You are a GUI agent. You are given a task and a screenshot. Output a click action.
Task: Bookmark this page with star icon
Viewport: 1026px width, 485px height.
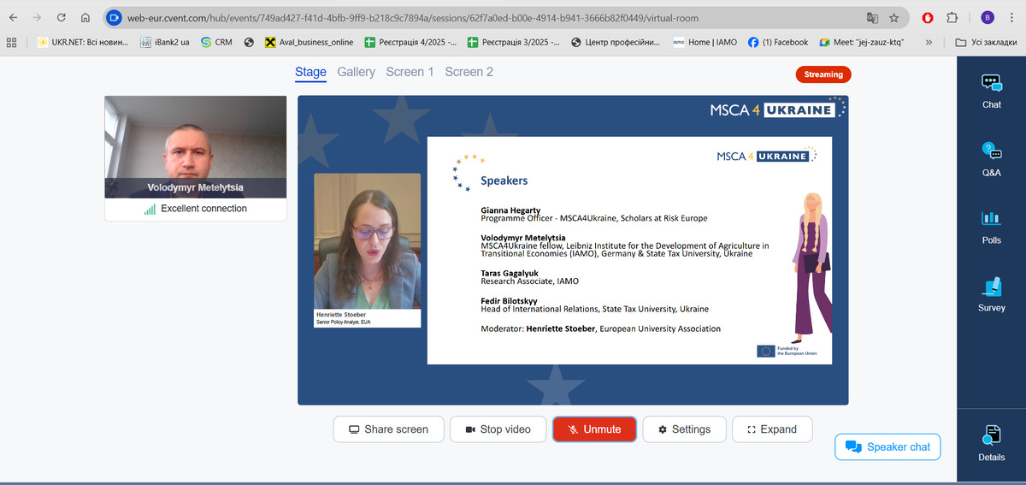pos(894,17)
